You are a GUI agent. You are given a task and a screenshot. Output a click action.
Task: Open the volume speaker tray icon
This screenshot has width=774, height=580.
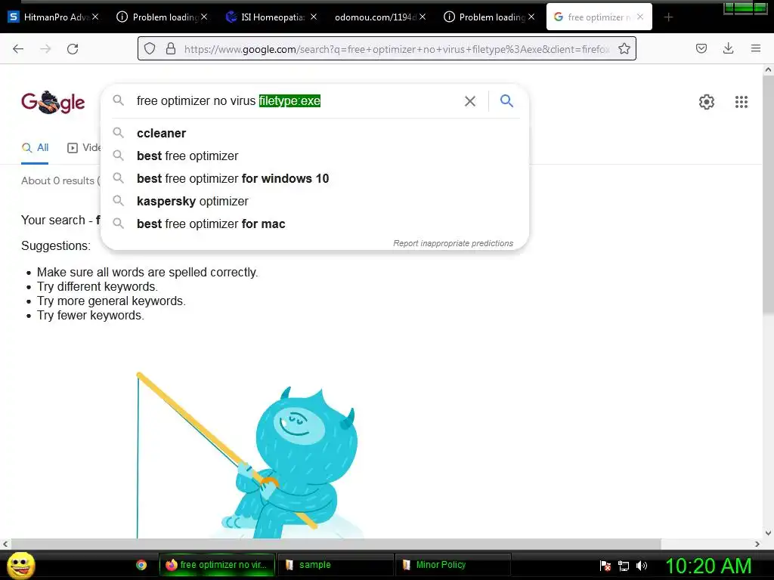point(642,566)
